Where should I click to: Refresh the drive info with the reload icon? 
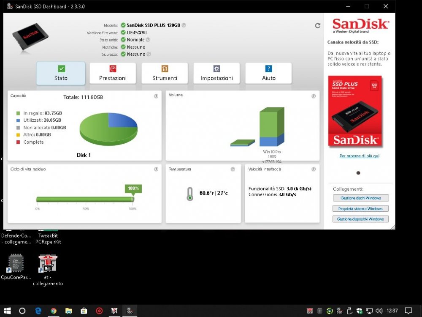point(318,26)
